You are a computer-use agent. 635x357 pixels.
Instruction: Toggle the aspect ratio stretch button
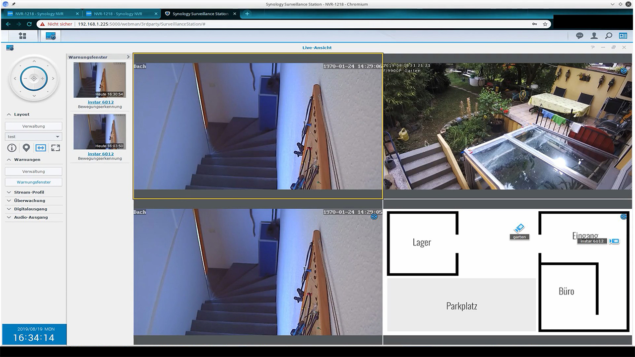[x=41, y=148]
